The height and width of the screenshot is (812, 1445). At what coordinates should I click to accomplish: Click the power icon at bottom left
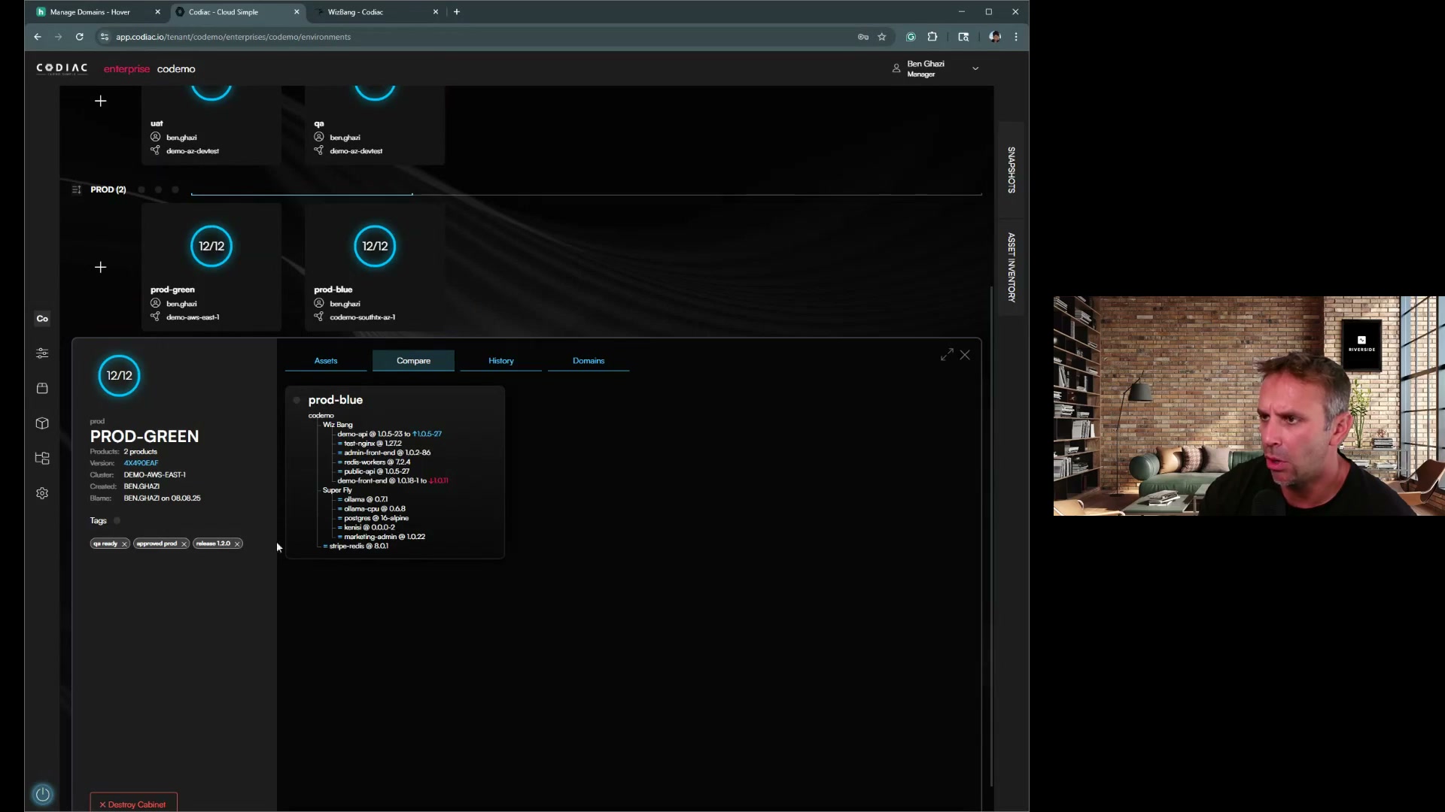(42, 795)
